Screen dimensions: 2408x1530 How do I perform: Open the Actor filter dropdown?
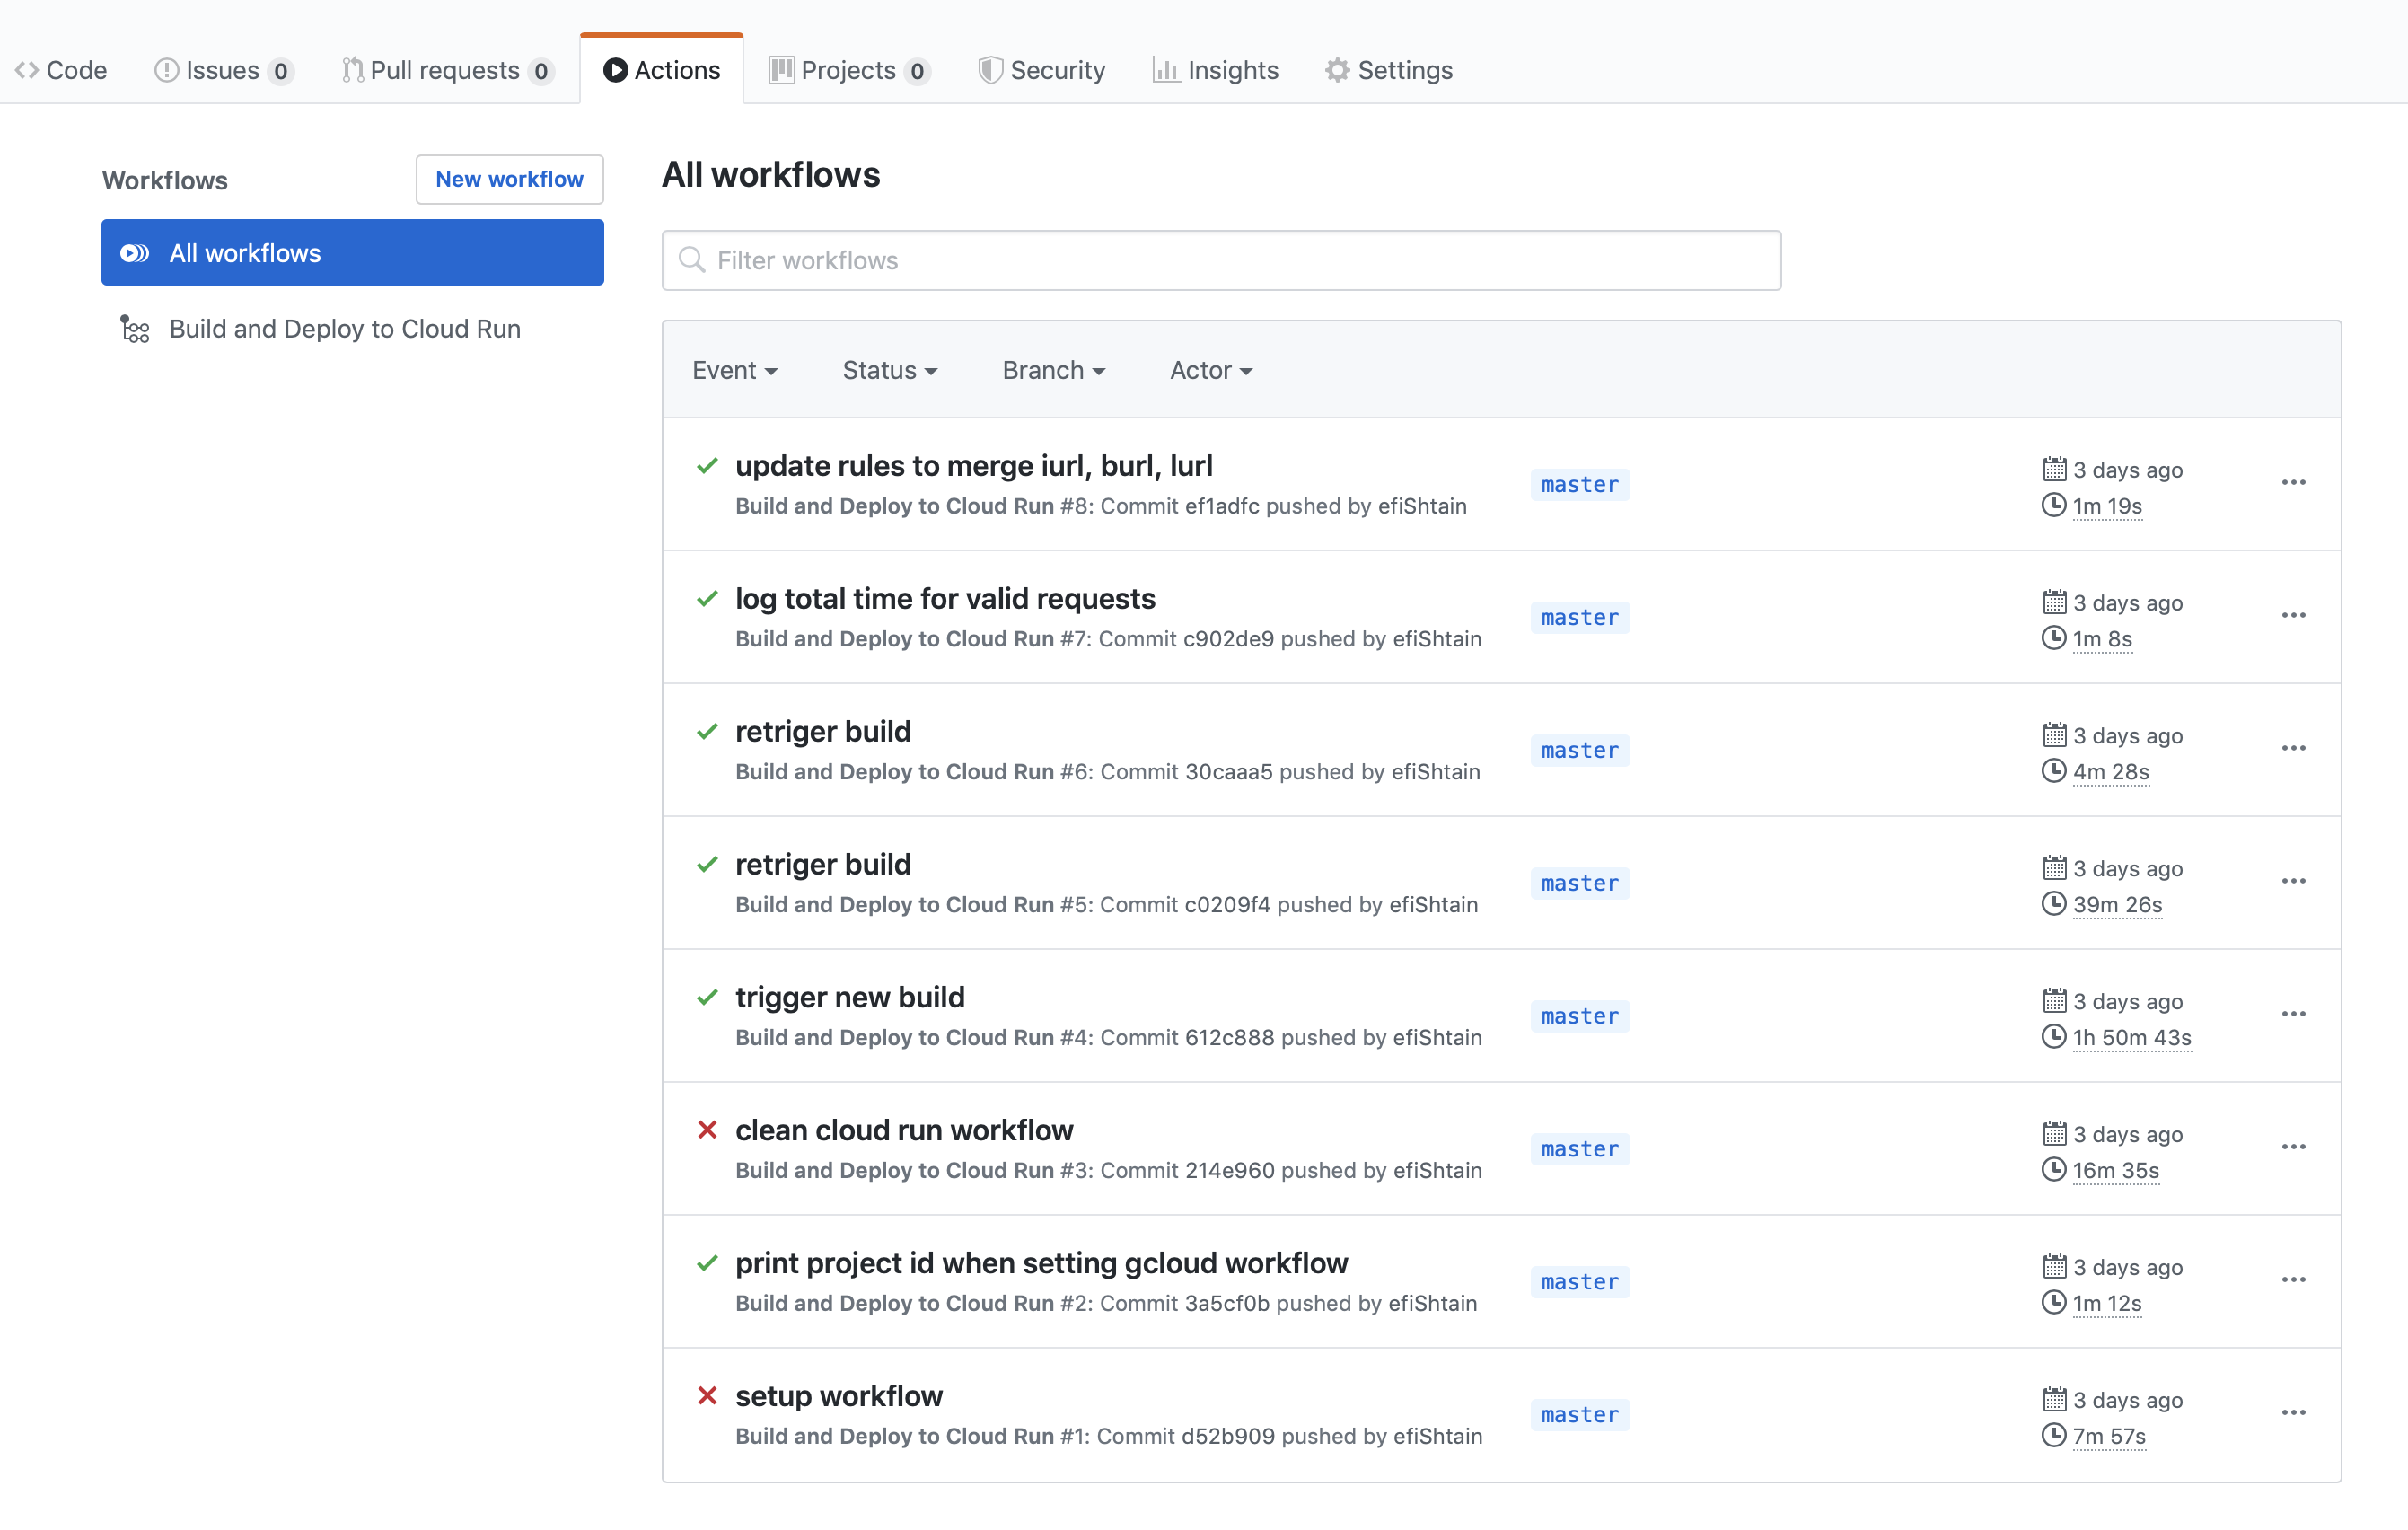(x=1210, y=371)
